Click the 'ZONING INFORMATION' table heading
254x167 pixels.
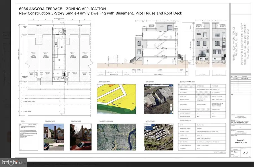[187, 82]
